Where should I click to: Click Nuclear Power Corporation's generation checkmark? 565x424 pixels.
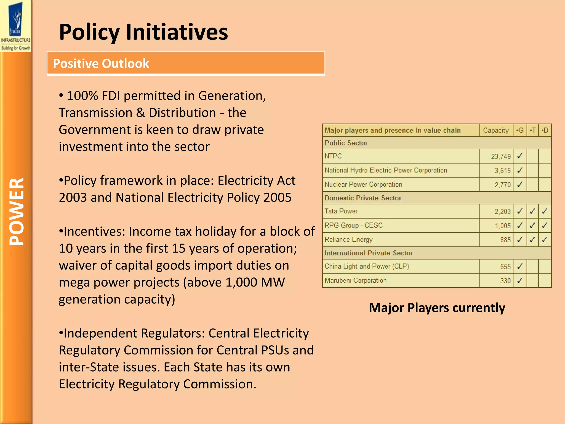pyautogui.click(x=520, y=184)
